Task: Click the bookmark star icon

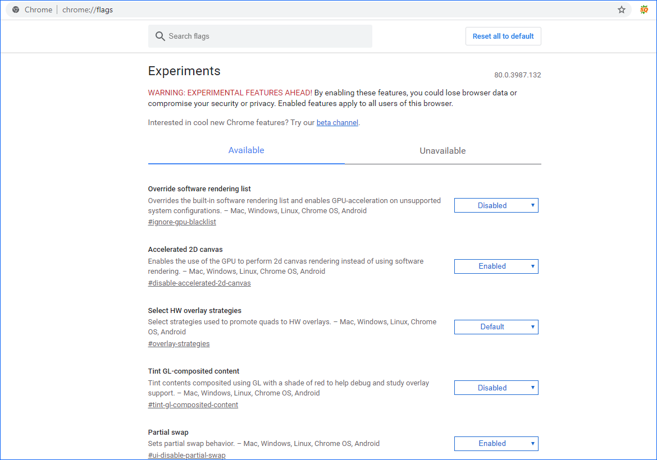Action: [x=622, y=10]
